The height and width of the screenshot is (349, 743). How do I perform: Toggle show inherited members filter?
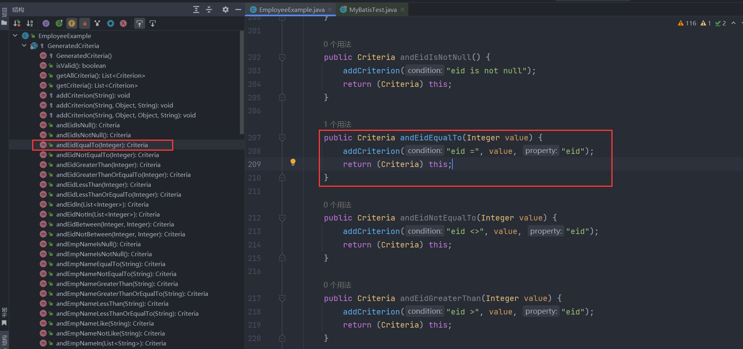coord(59,23)
